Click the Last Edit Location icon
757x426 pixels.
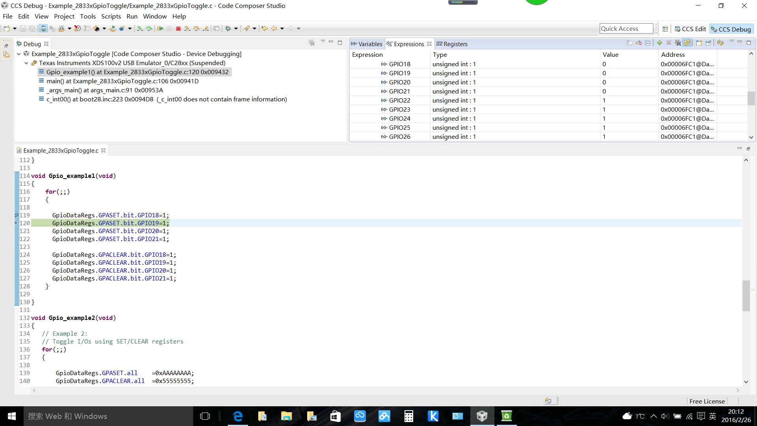coord(265,28)
